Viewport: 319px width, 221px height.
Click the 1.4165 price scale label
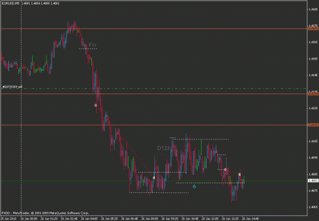tap(313, 42)
